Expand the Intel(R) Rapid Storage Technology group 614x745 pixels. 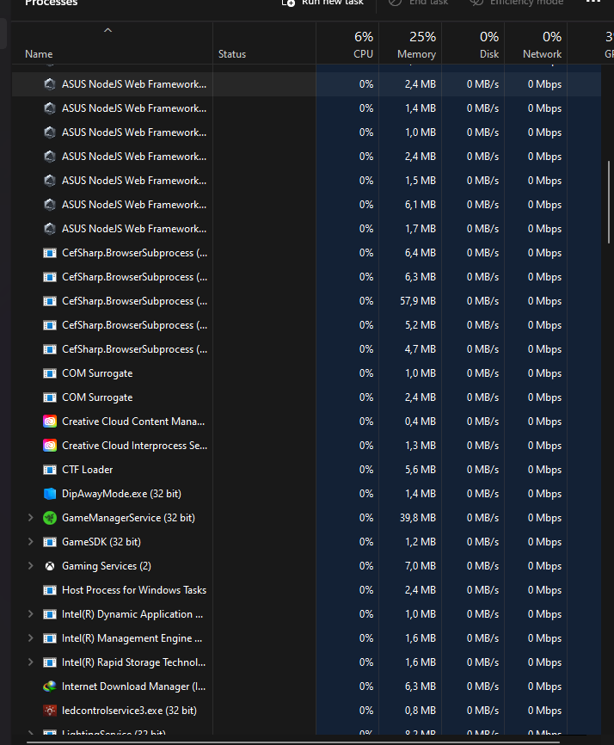(x=31, y=662)
